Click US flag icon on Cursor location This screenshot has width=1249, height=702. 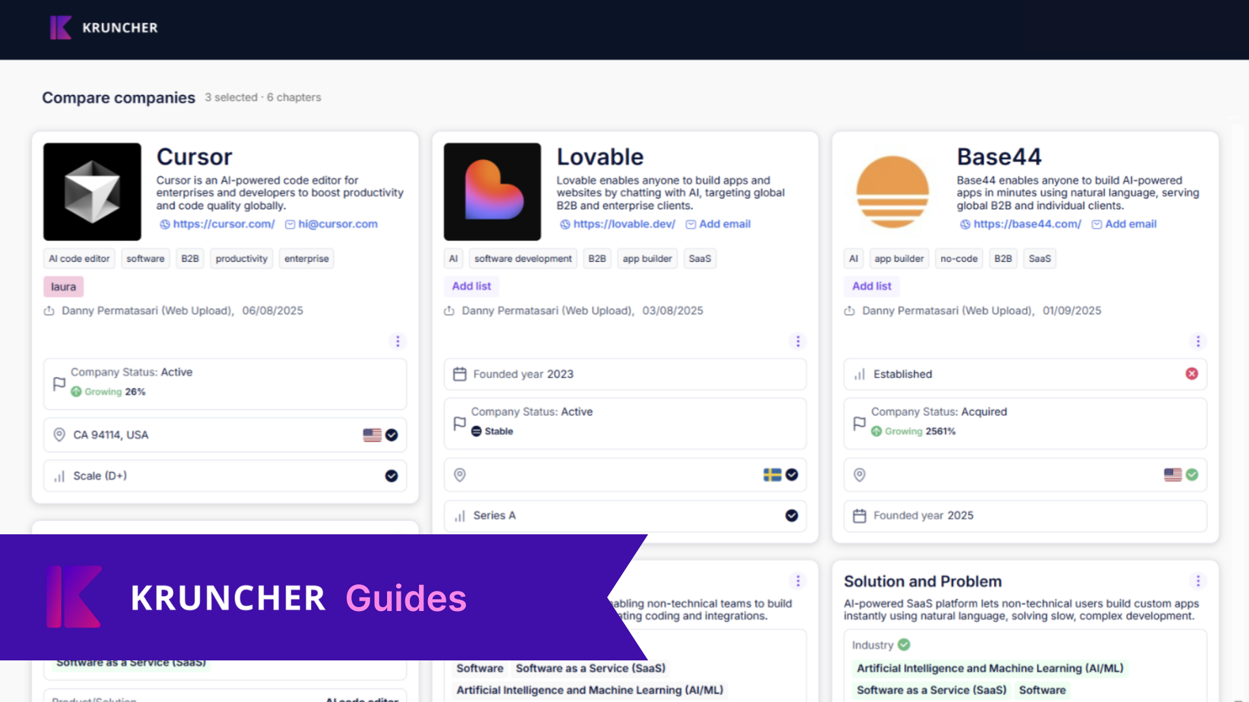click(372, 435)
